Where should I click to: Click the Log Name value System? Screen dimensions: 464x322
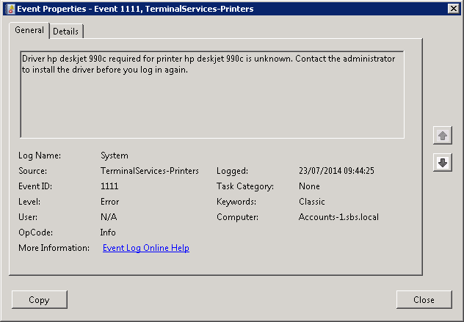(x=114, y=155)
